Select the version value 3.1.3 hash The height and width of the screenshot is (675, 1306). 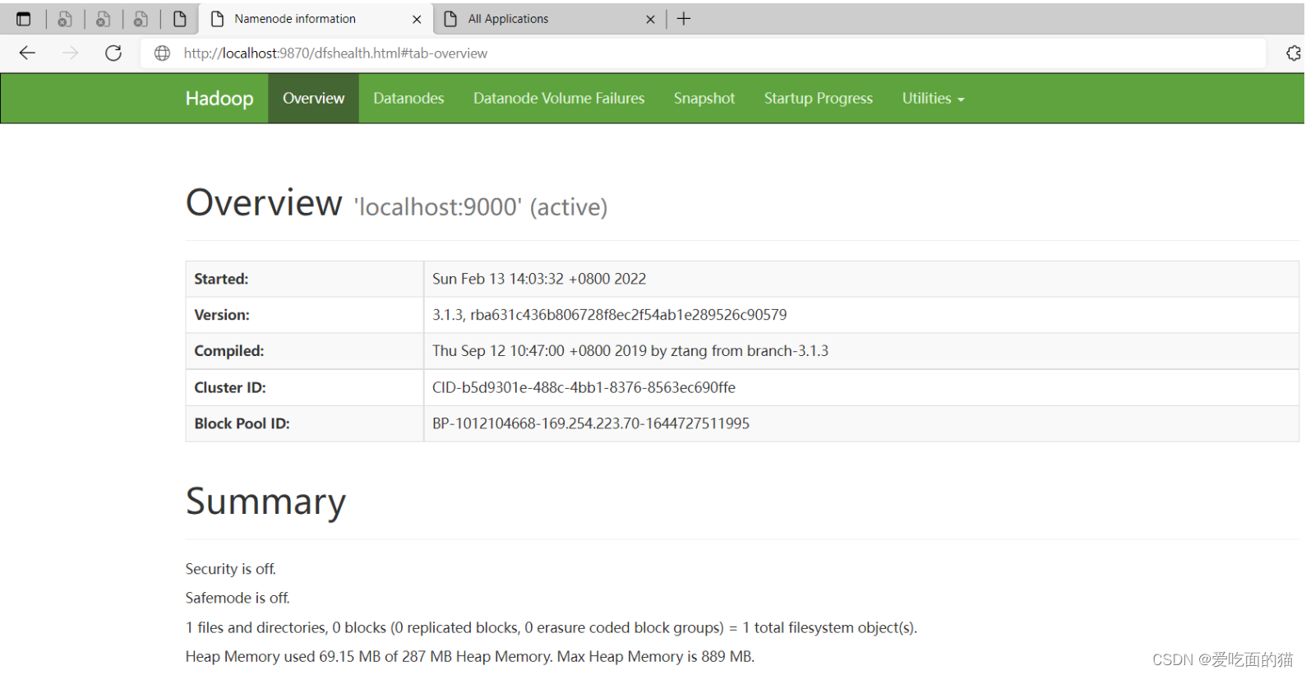click(610, 316)
